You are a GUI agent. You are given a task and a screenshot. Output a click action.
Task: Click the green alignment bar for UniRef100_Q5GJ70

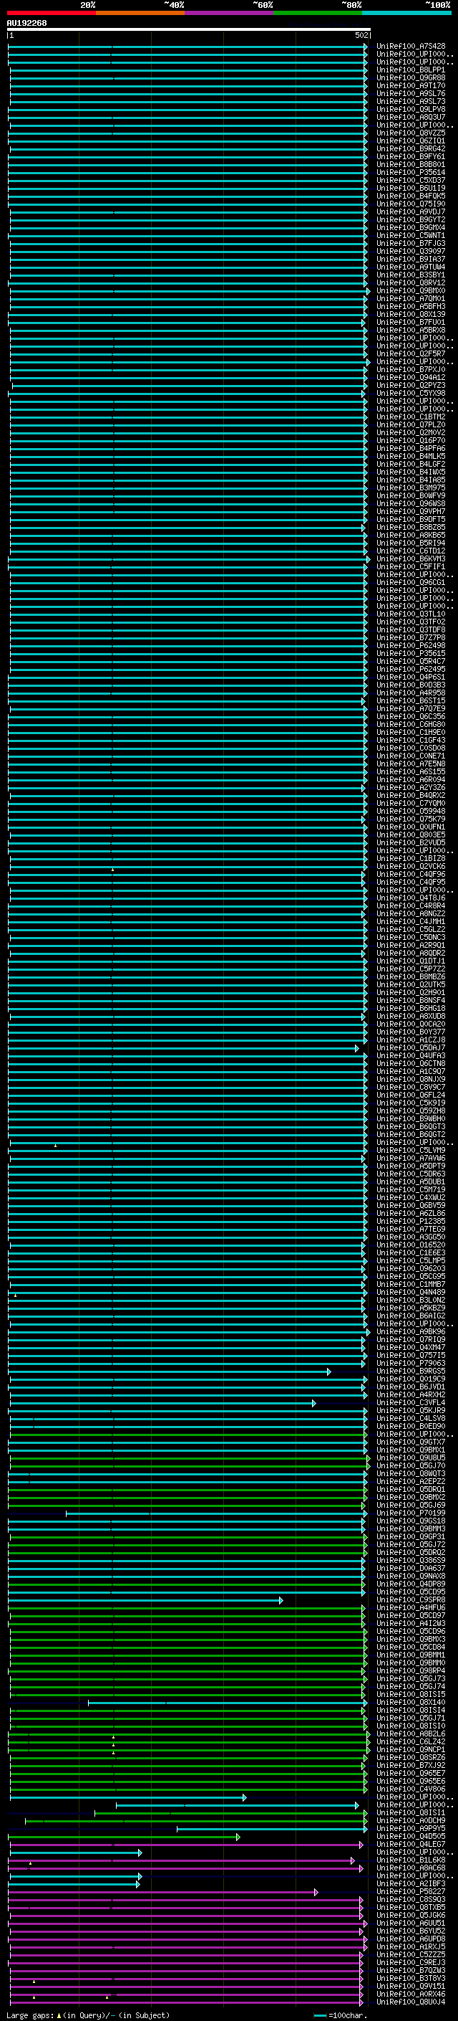click(x=190, y=1466)
